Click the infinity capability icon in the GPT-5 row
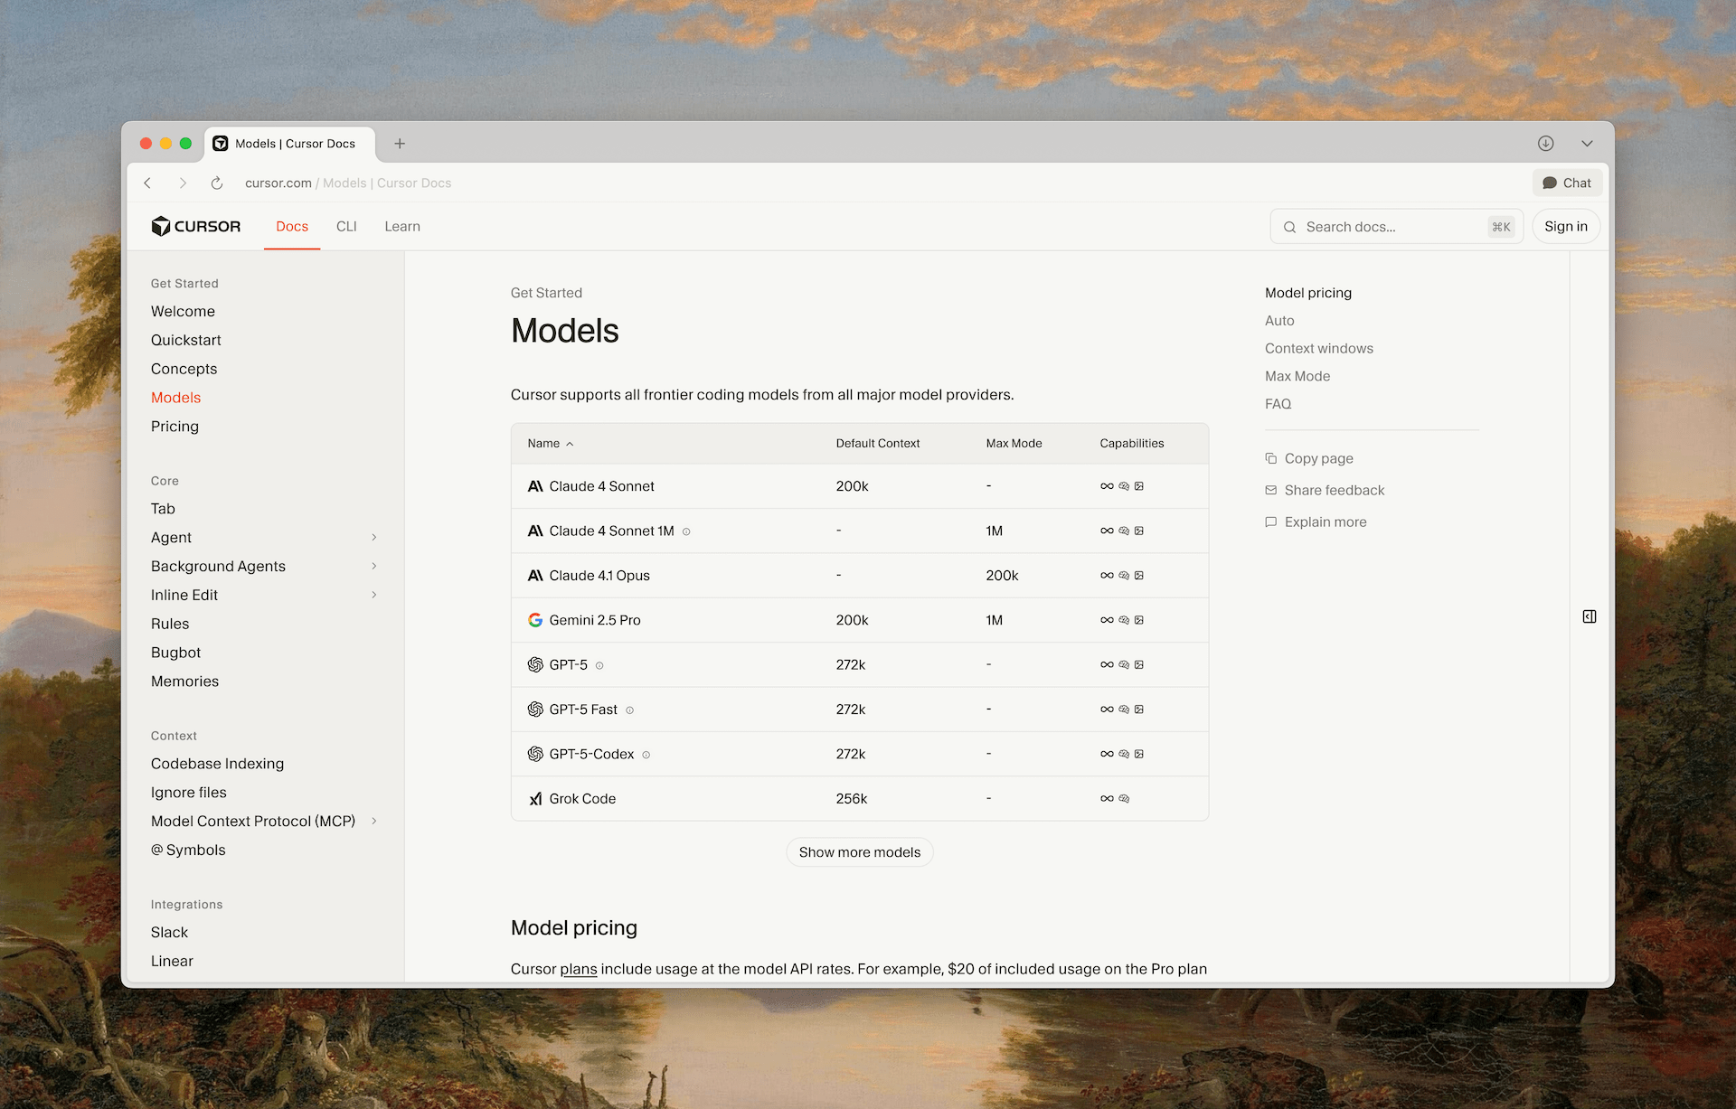Viewport: 1736px width, 1109px height. pos(1107,664)
